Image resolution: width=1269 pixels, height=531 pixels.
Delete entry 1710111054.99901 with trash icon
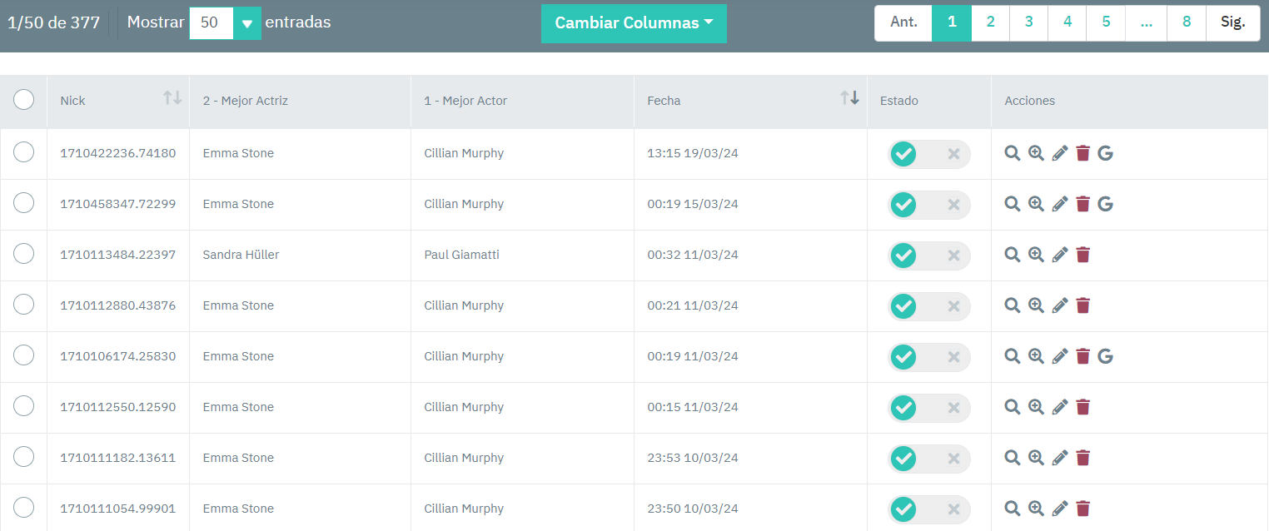click(1082, 509)
